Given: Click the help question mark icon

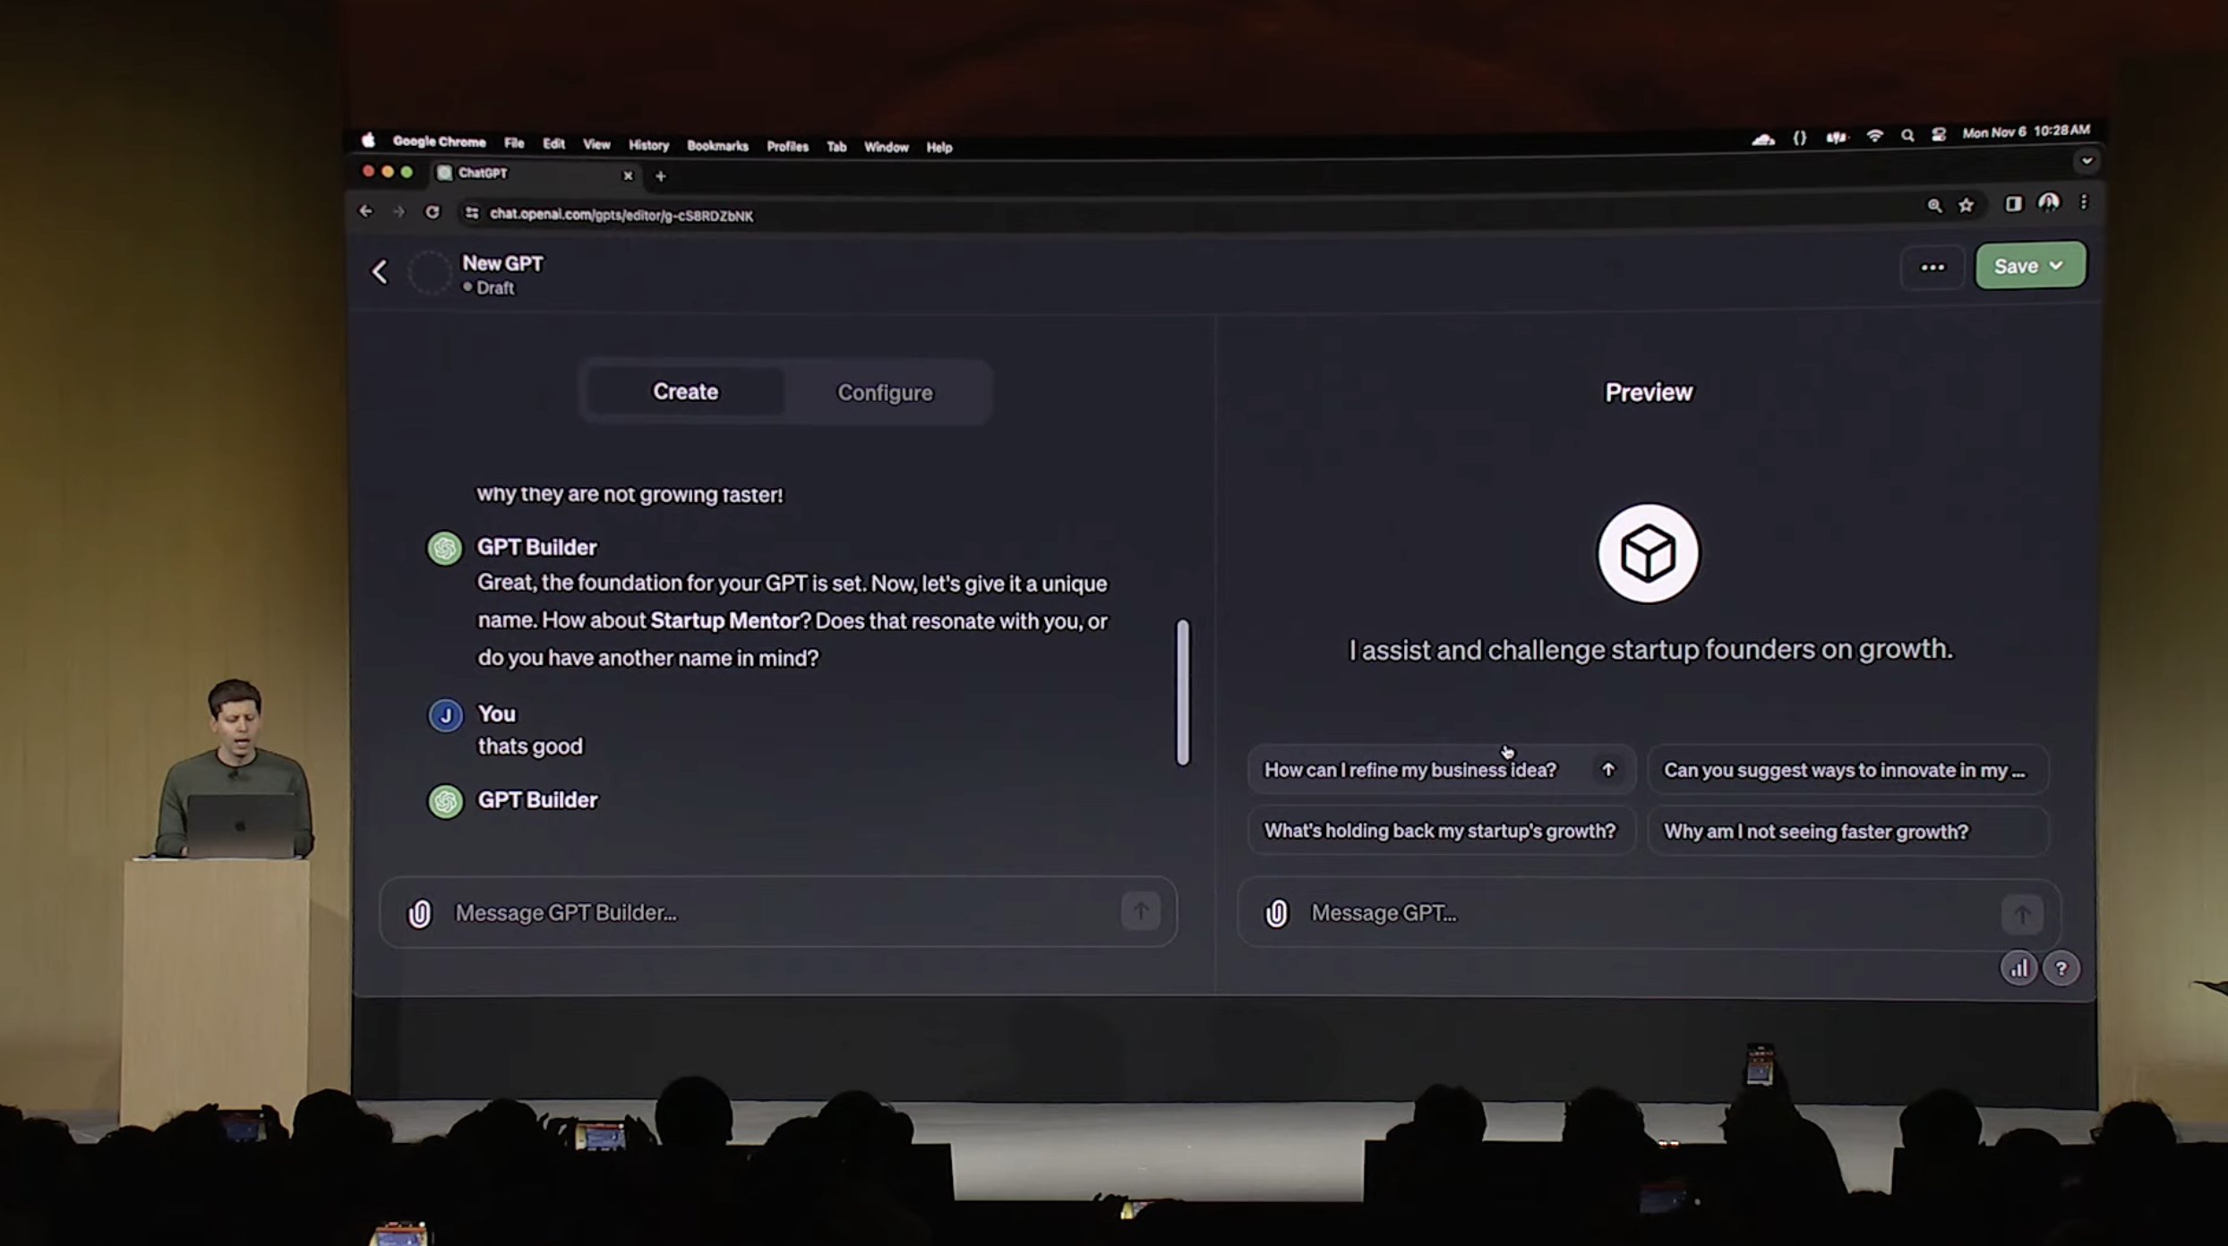Looking at the screenshot, I should [x=2060, y=968].
